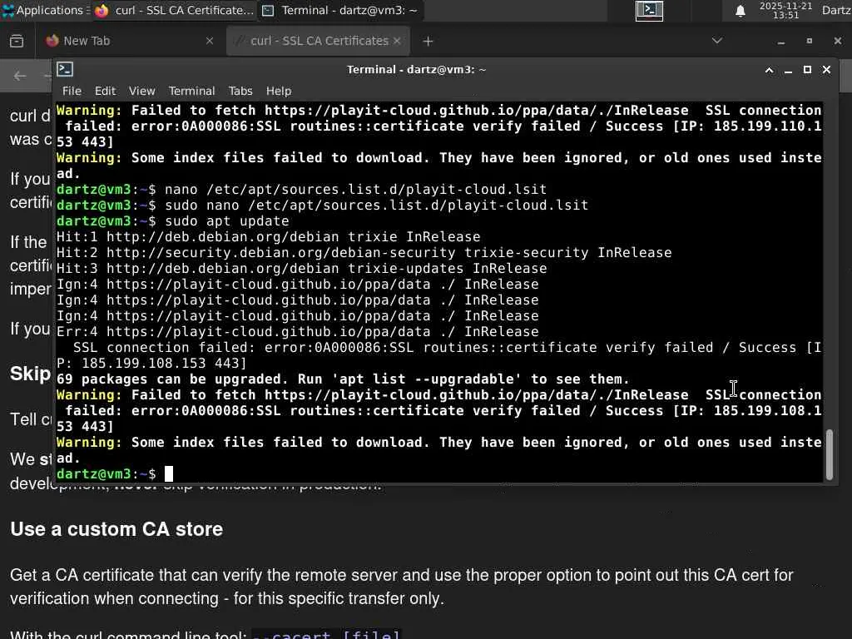Open a new browser tab with plus
This screenshot has width=852, height=639.
(428, 41)
